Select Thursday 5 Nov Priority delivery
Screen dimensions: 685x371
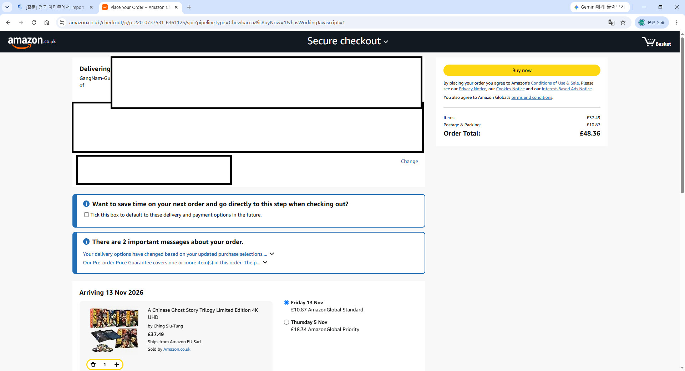(286, 322)
